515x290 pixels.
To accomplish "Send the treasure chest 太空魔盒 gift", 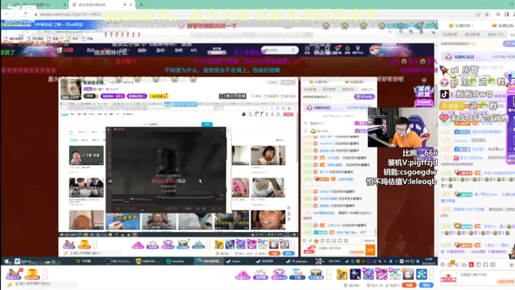I will (315, 275).
